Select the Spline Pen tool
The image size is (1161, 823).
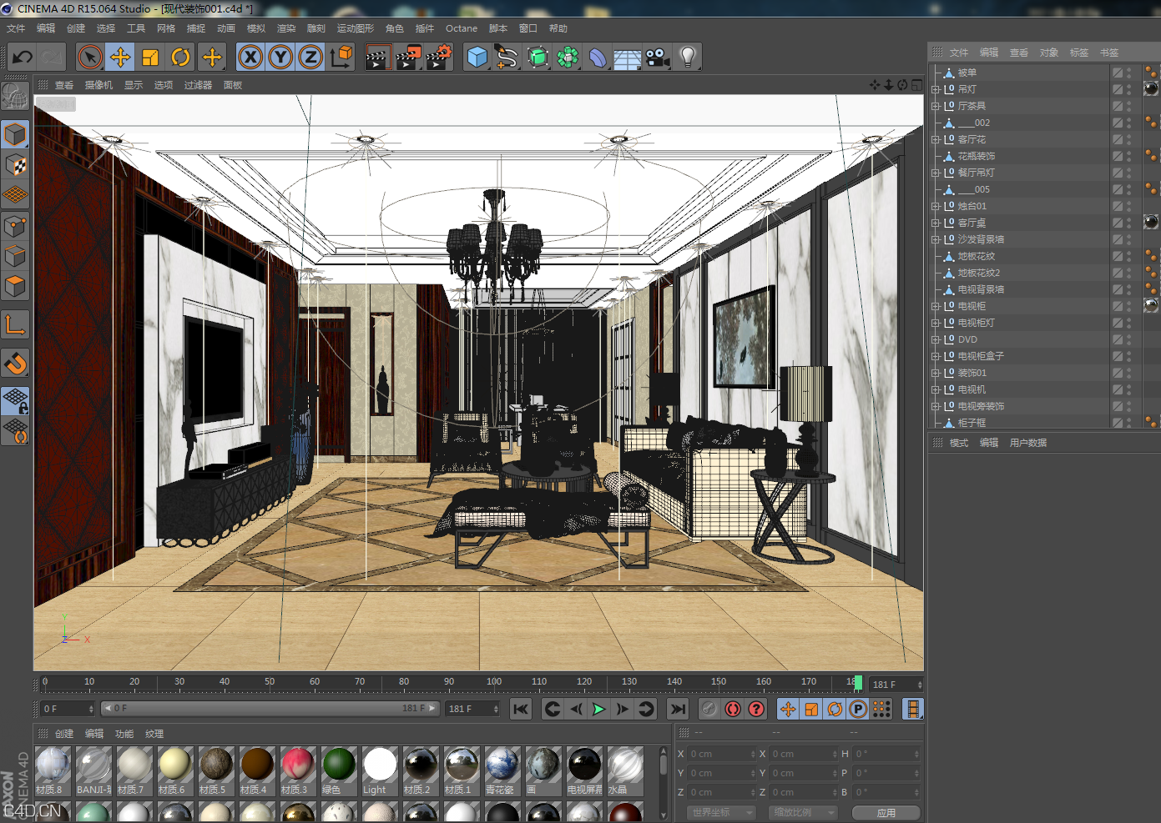(507, 57)
